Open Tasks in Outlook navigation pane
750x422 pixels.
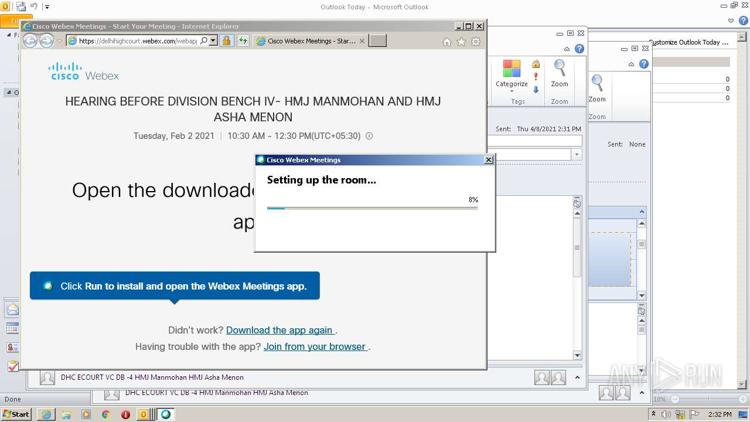coord(12,366)
